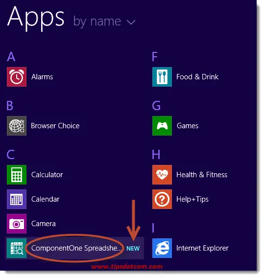
Task: Click the letter 'B' group header
Action: pyautogui.click(x=10, y=106)
